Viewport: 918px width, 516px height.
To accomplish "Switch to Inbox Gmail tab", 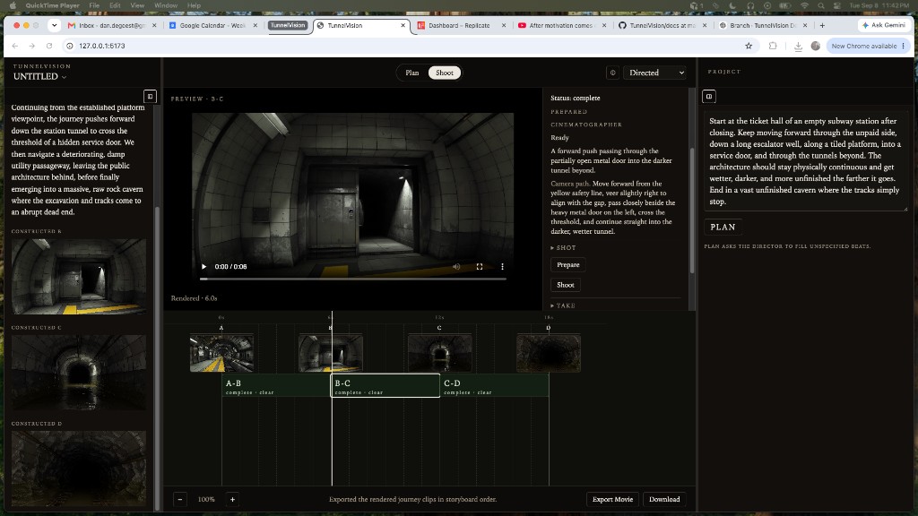I will 111,25.
